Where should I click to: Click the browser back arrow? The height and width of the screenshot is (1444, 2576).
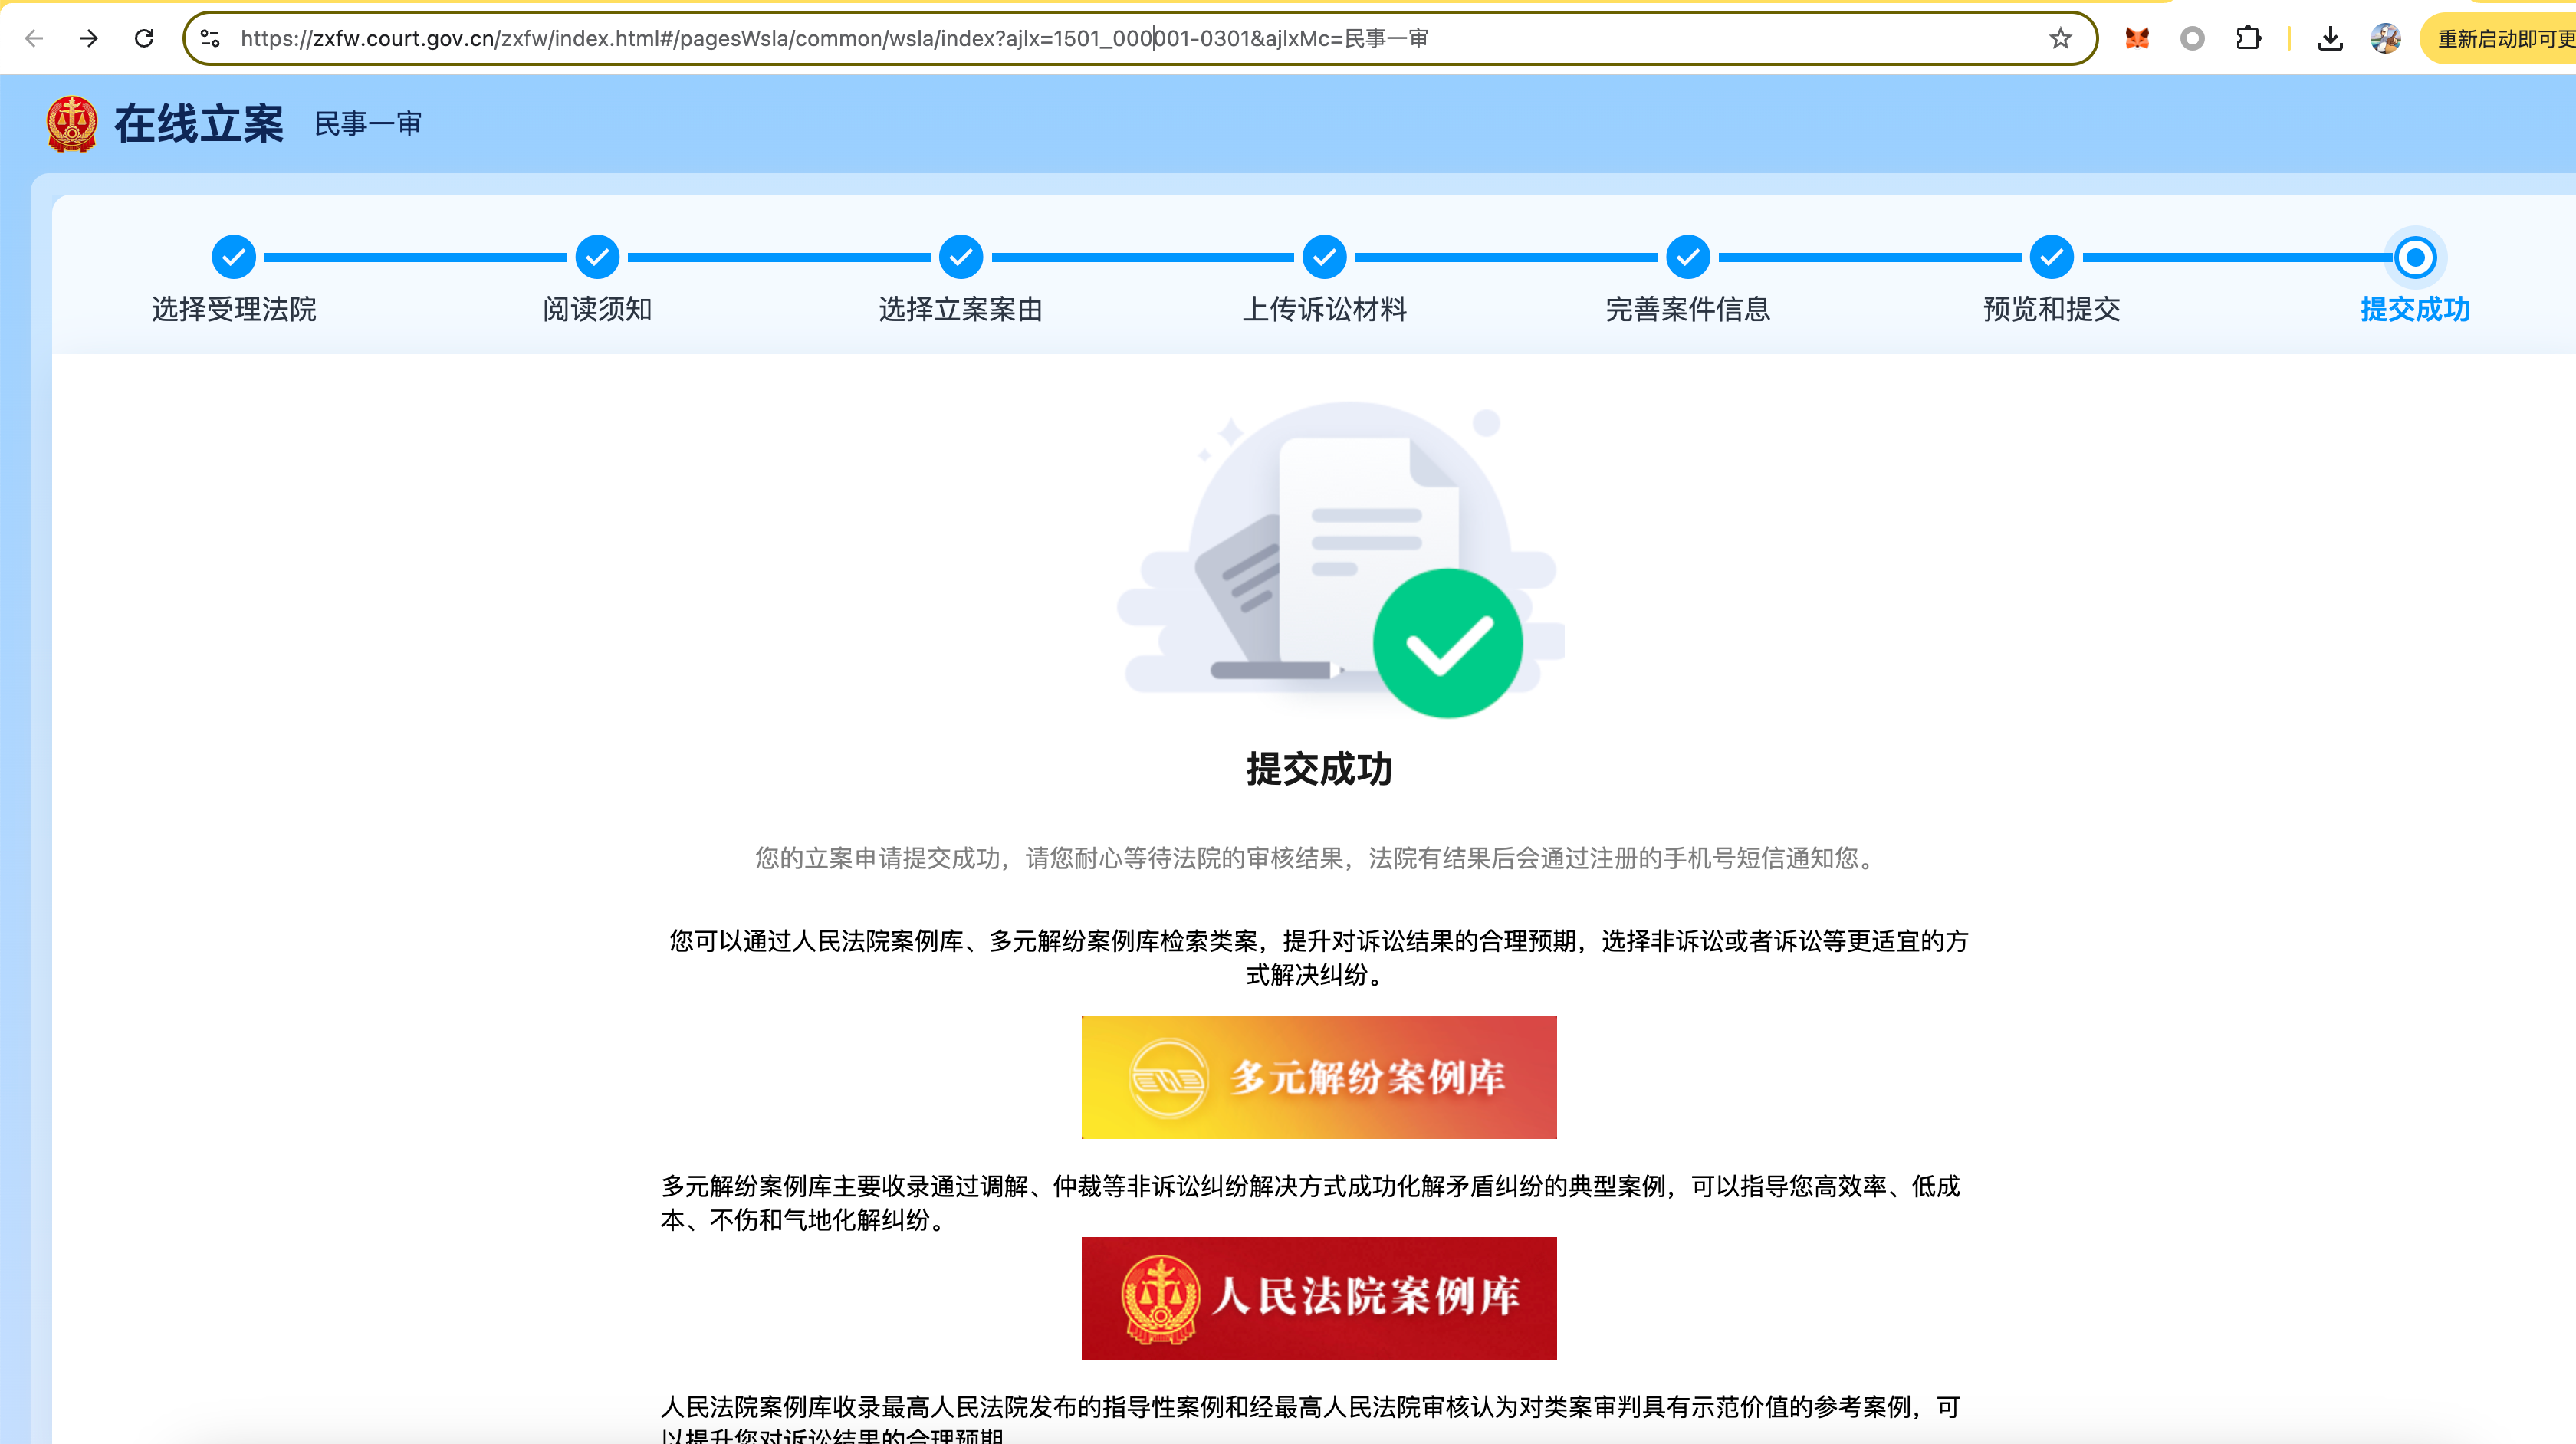click(34, 38)
